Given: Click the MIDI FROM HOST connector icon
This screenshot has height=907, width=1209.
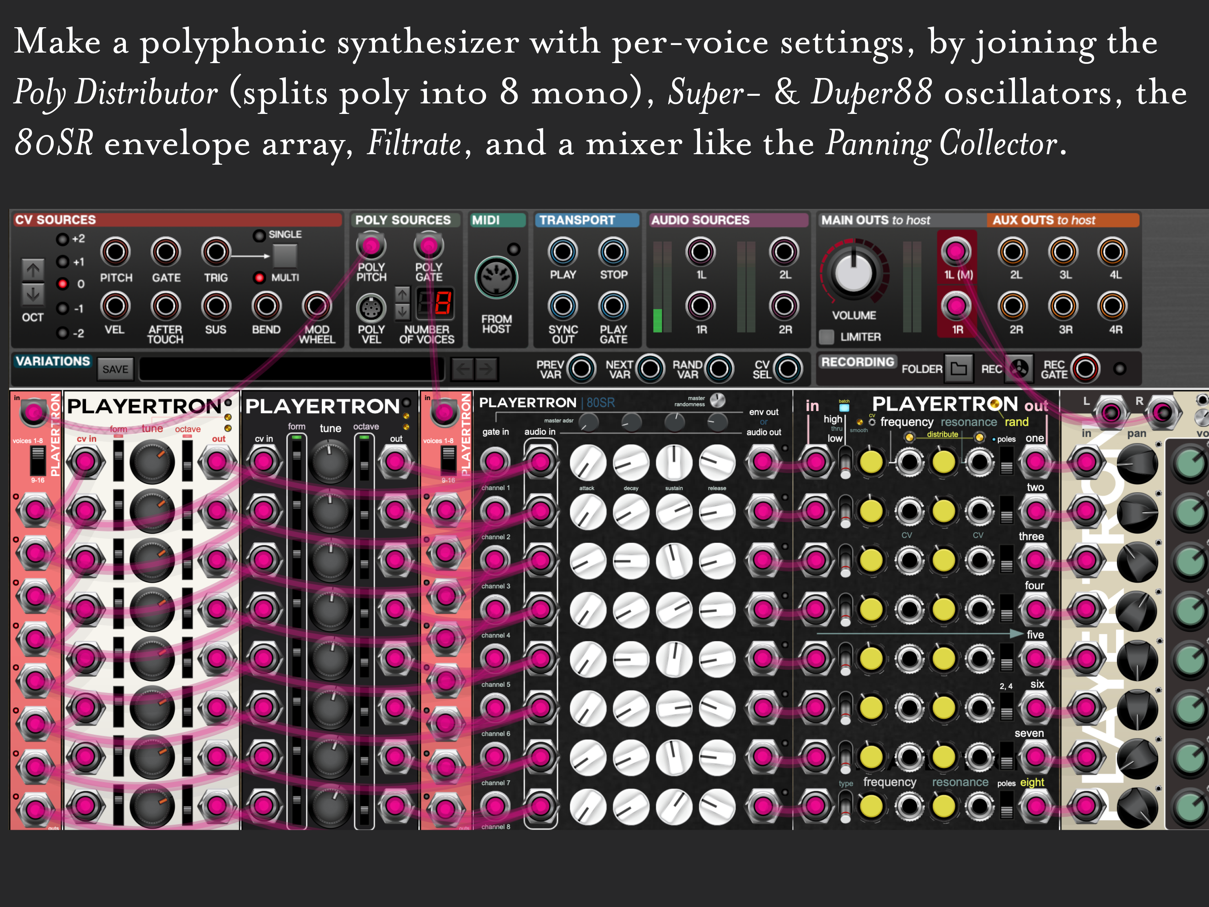Looking at the screenshot, I should click(496, 278).
